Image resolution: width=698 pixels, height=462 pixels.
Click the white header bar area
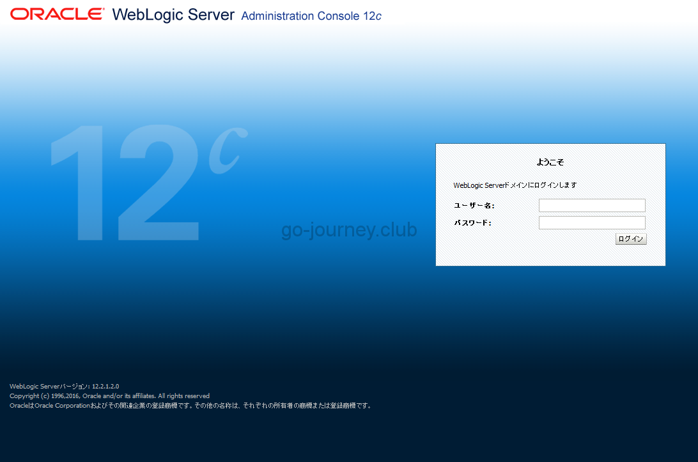click(511, 16)
